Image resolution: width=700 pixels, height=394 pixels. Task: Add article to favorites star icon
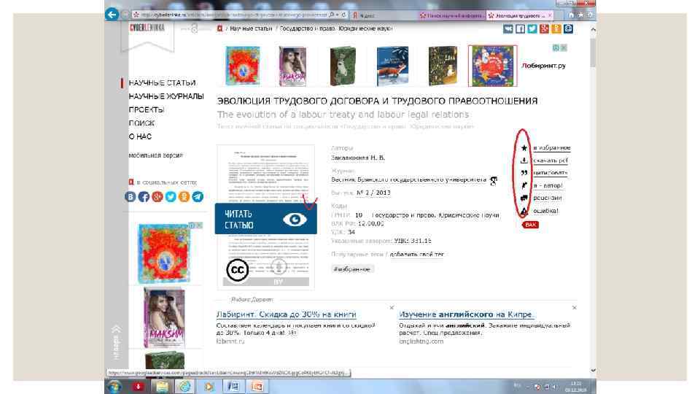(x=524, y=148)
